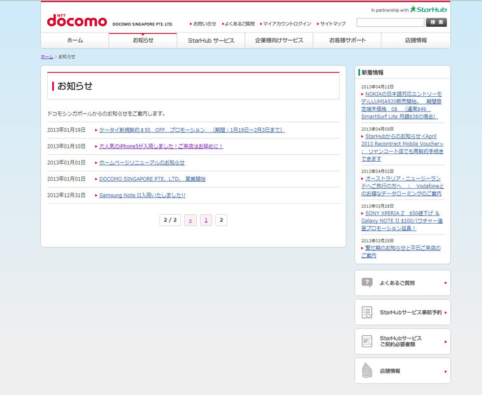Screen dimensions: 482x395
Task: Open the ホーム navigation tab
Action: 74,40
